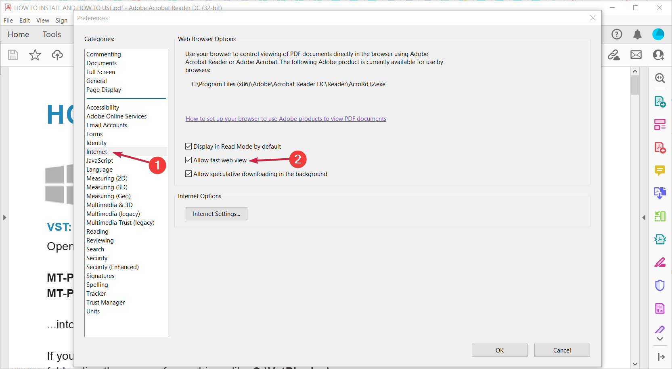Collapse the right tools pane arrow

644,218
